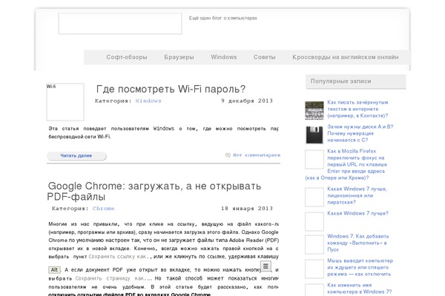Click the Популярные записи sidebar header
This screenshot has width=445, height=296.
pos(355,81)
